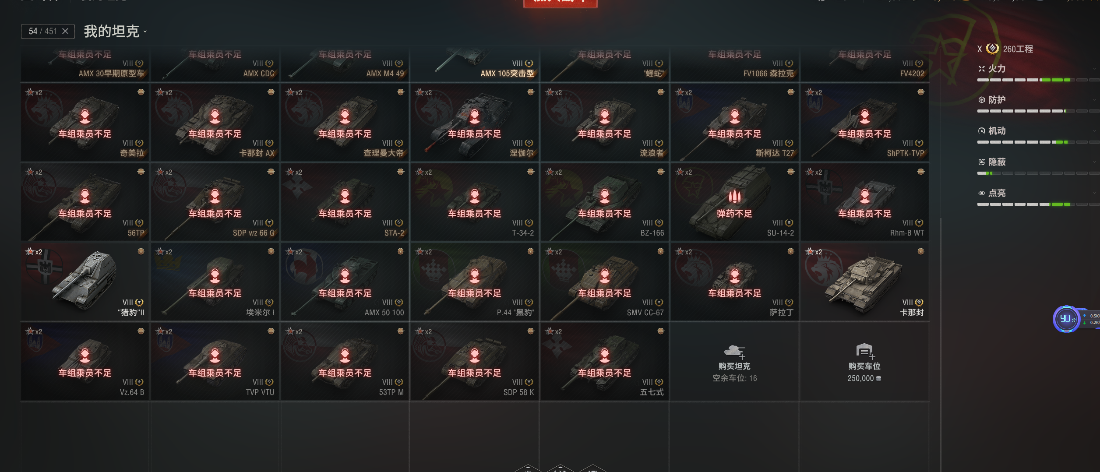Clear the 54 / 451 filter counter
This screenshot has height=472, width=1100.
(x=65, y=31)
